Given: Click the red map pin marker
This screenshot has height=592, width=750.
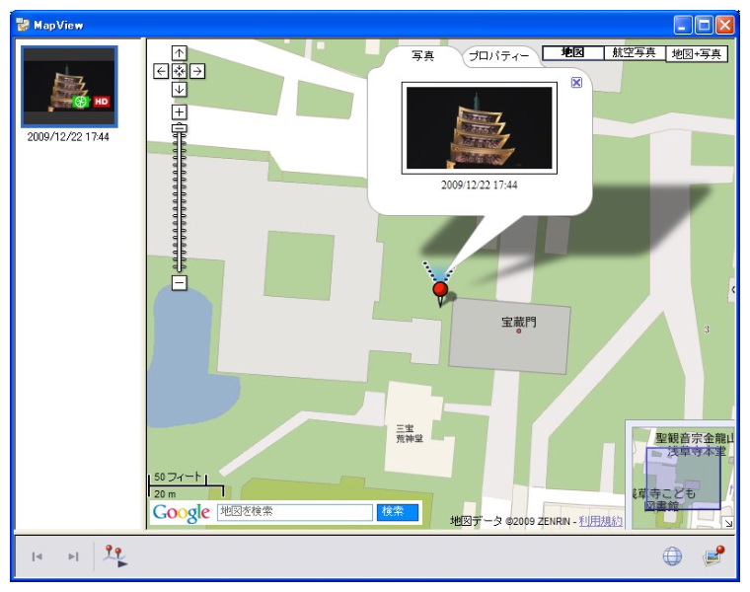Looking at the screenshot, I should [440, 289].
